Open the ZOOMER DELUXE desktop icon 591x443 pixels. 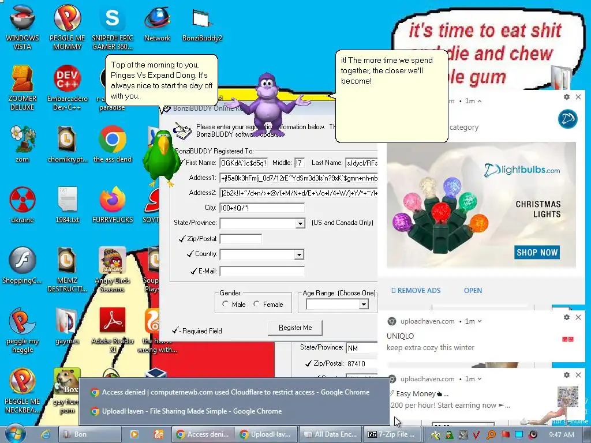tap(23, 88)
